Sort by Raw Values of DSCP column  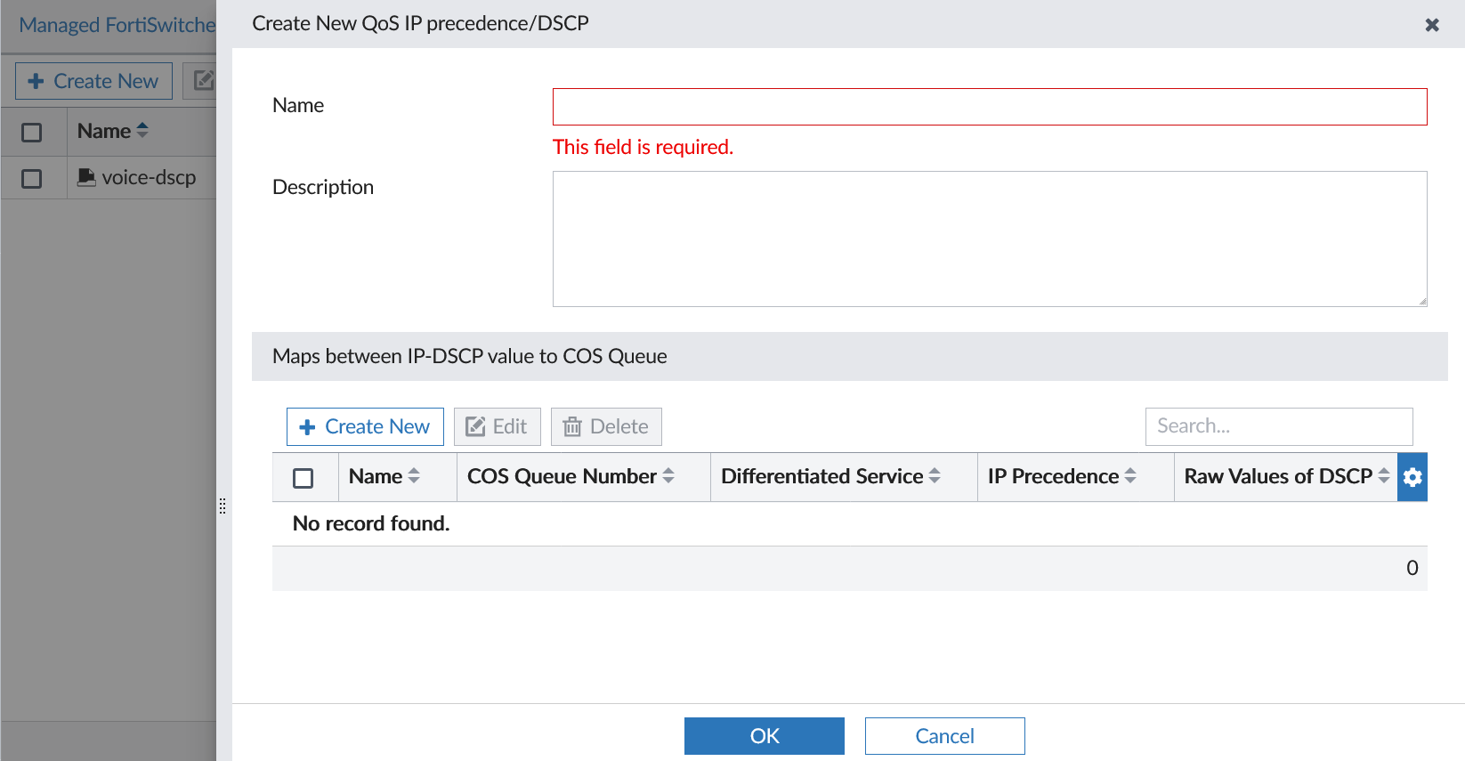click(1286, 477)
